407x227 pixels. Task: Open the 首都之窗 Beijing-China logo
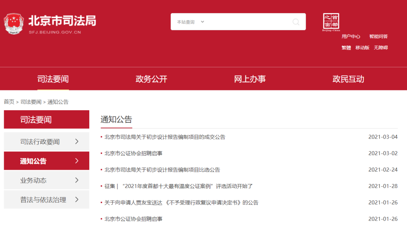click(331, 22)
